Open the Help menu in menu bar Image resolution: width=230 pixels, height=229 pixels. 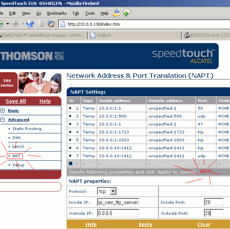(104, 13)
